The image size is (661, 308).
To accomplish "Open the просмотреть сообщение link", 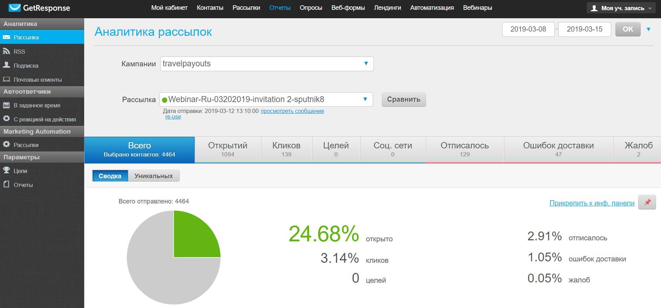I will coord(292,111).
